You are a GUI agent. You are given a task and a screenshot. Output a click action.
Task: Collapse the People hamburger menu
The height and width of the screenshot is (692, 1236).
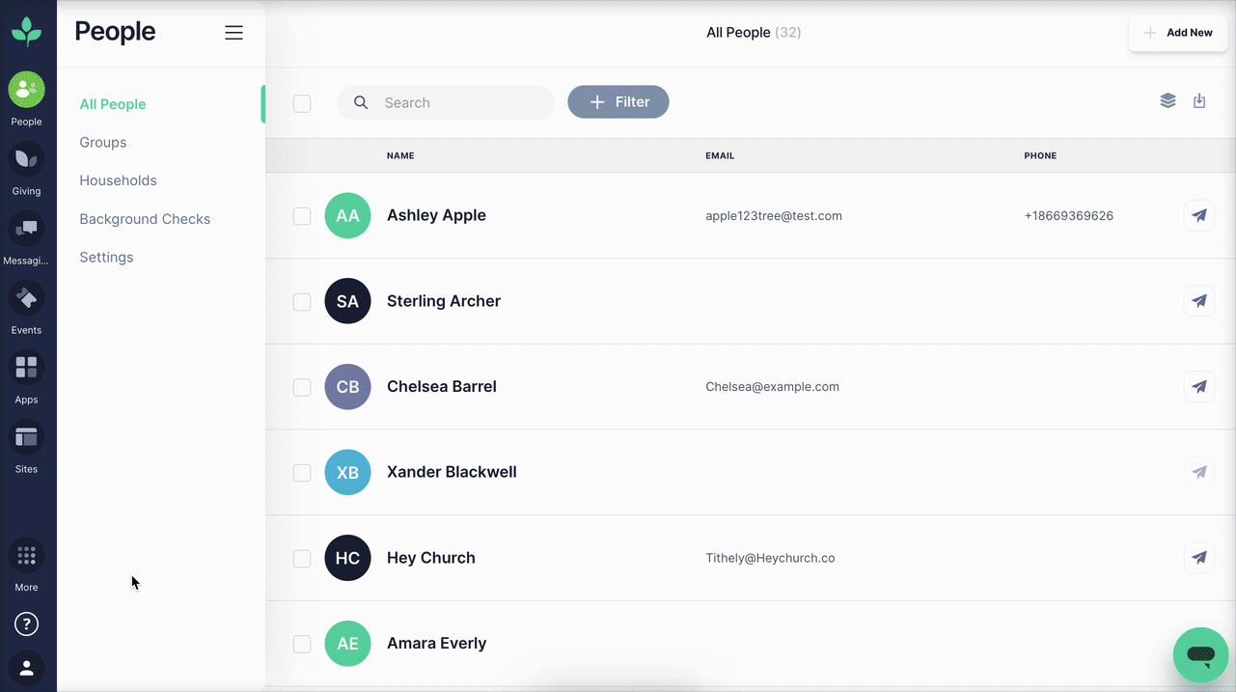pos(233,33)
